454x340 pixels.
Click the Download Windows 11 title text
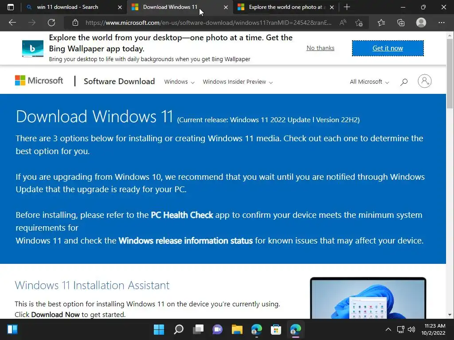click(x=94, y=116)
